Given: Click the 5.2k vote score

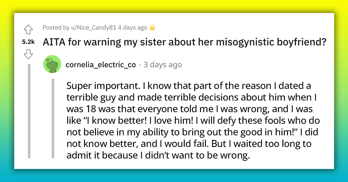Looking at the screenshot, I should pyautogui.click(x=29, y=42).
